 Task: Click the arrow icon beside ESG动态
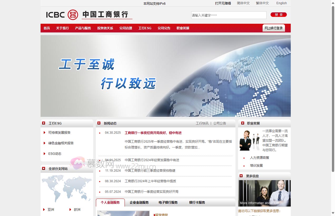pyautogui.click(x=45, y=153)
